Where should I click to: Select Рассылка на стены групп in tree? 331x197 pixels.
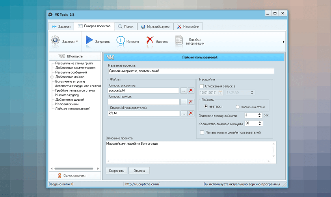click(74, 63)
